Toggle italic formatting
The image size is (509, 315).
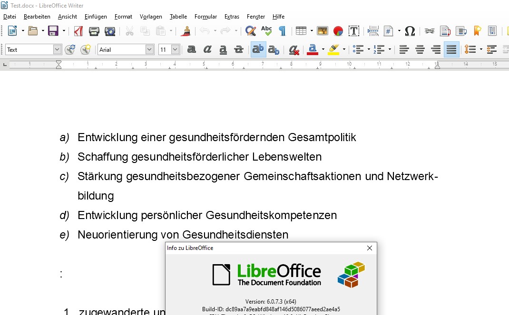[x=207, y=49]
